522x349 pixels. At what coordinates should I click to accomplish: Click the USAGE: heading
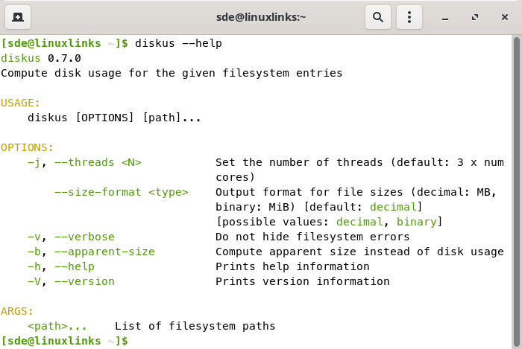(21, 103)
